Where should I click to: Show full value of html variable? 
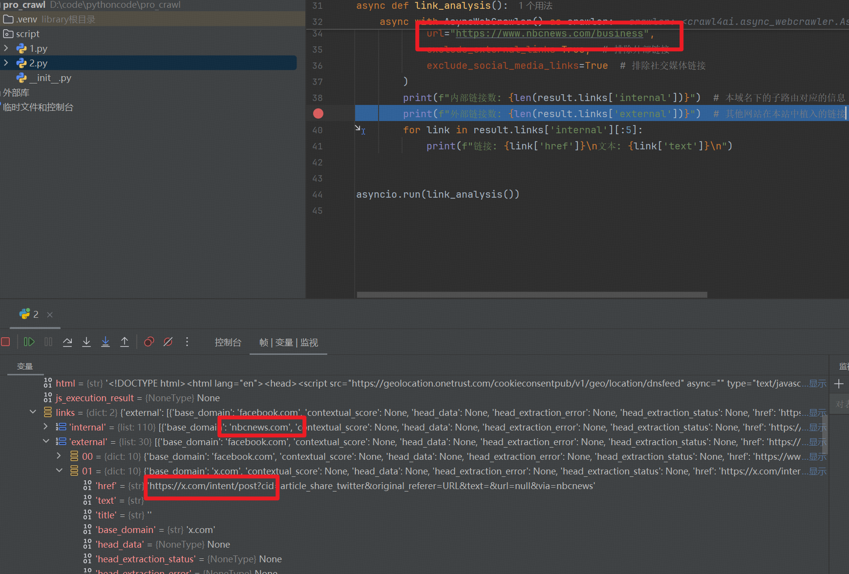point(817,384)
